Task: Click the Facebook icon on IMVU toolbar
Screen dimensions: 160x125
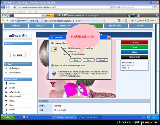Action: (x=138, y=15)
